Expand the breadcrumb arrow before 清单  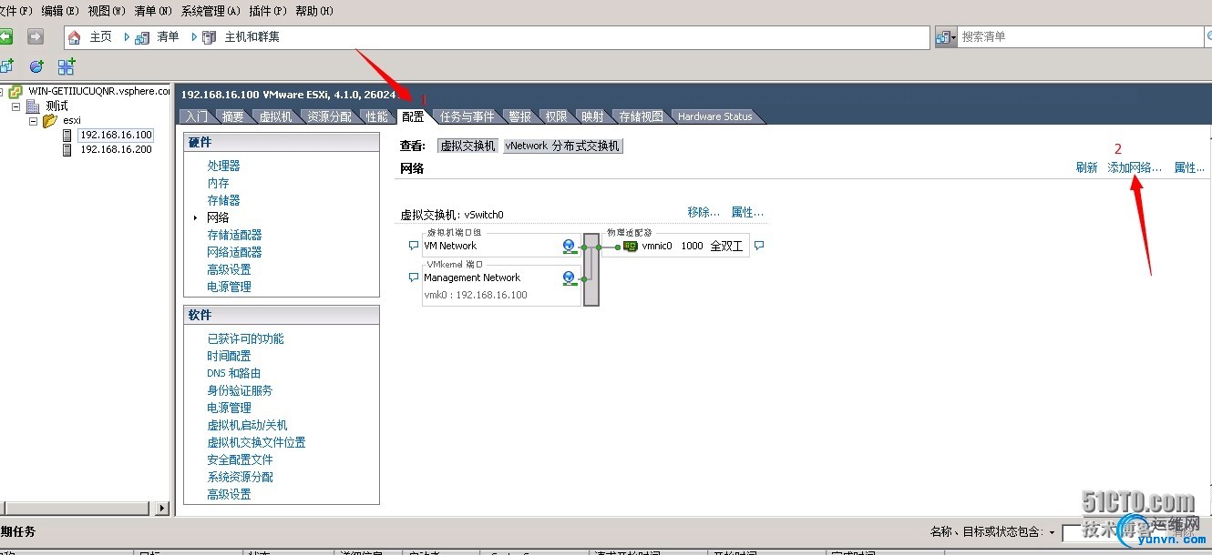[128, 37]
